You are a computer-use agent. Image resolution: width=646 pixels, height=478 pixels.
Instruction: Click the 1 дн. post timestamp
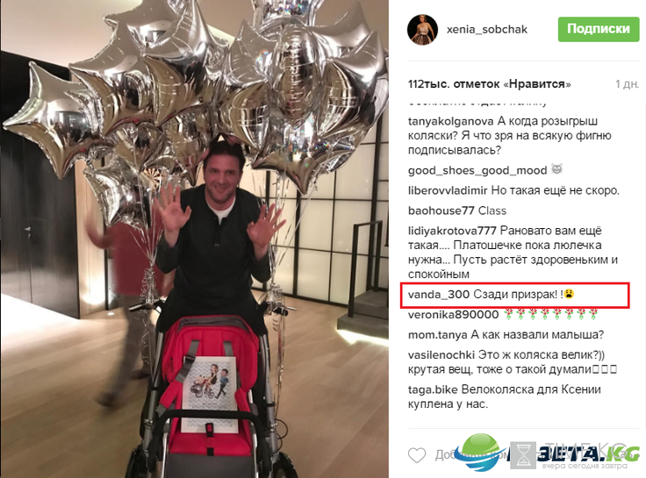[x=627, y=84]
